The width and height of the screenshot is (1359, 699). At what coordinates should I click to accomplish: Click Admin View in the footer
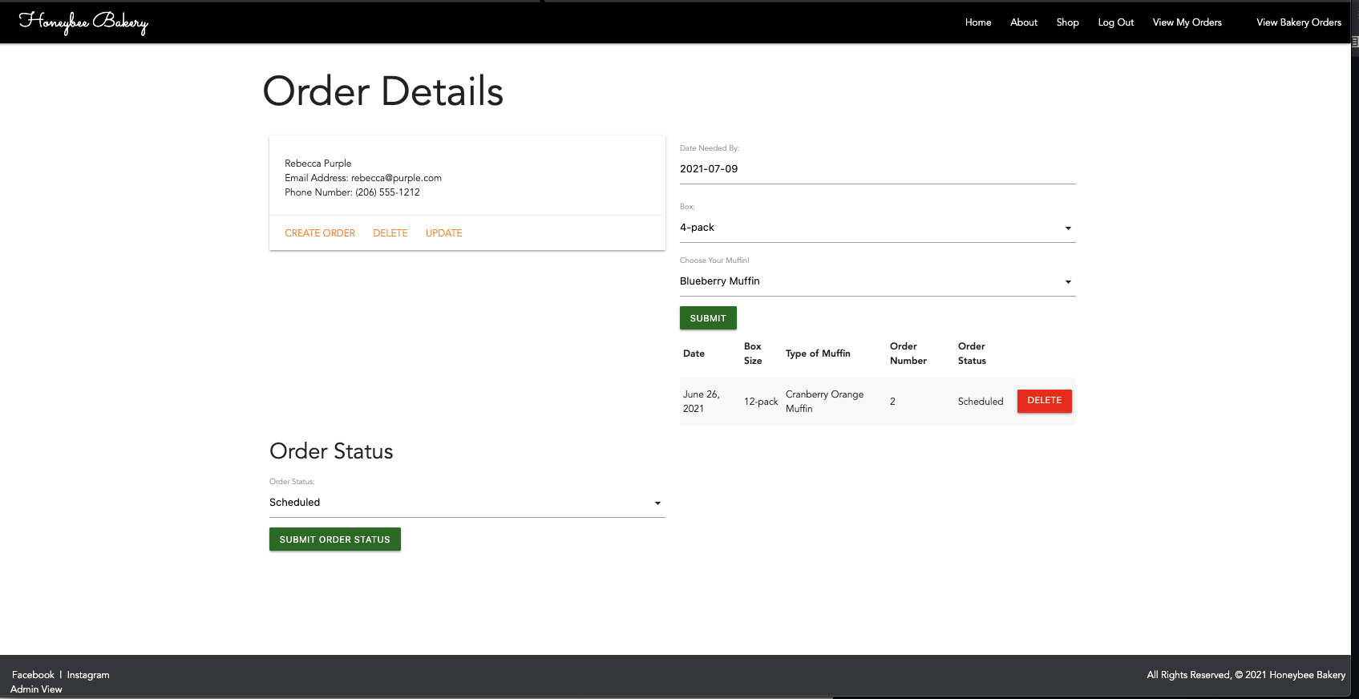(36, 689)
